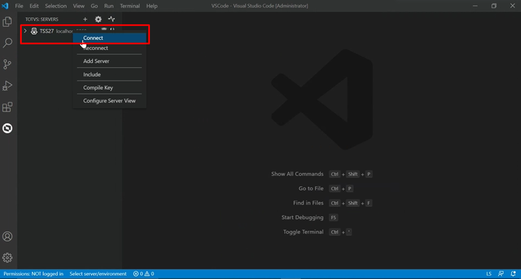Choose Connect from the context menu
Image resolution: width=521 pixels, height=279 pixels.
click(x=109, y=38)
